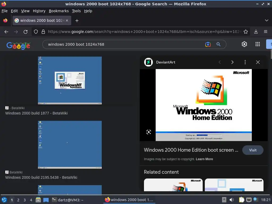Open the File menu
This screenshot has height=204, width=272.
(x=5, y=11)
